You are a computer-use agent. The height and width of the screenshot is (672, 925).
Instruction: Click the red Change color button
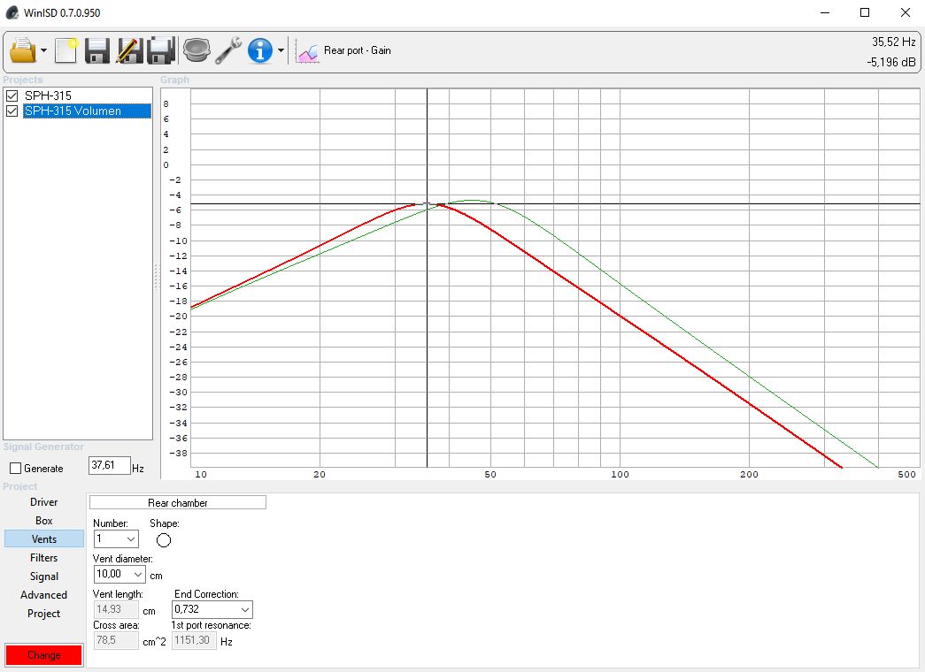click(x=43, y=655)
